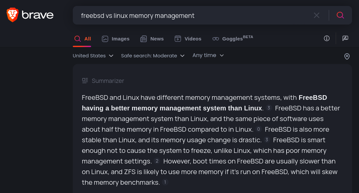Click the Brave lion logo
359x193 pixels.
[x=12, y=15]
